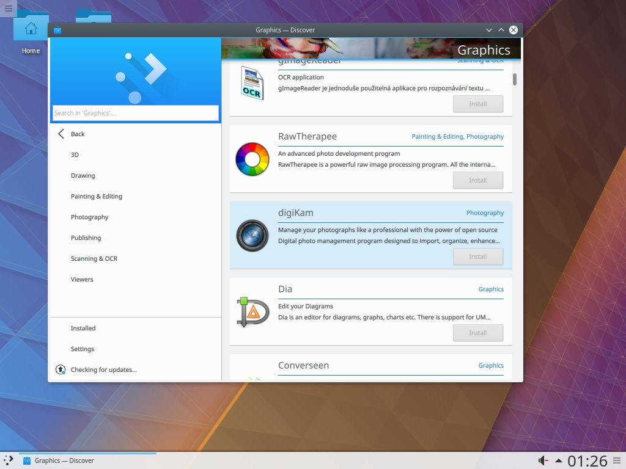Install Dia

[478, 333]
